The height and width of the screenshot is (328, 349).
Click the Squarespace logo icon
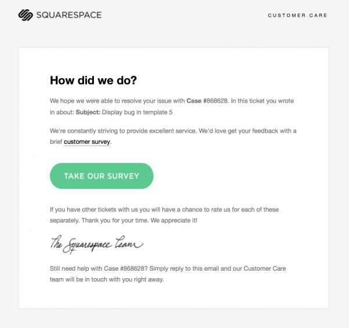coord(26,15)
